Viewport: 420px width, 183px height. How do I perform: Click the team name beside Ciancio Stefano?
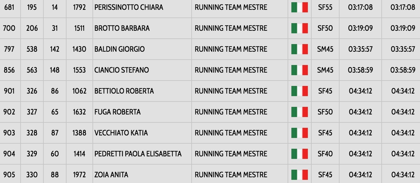(x=231, y=70)
